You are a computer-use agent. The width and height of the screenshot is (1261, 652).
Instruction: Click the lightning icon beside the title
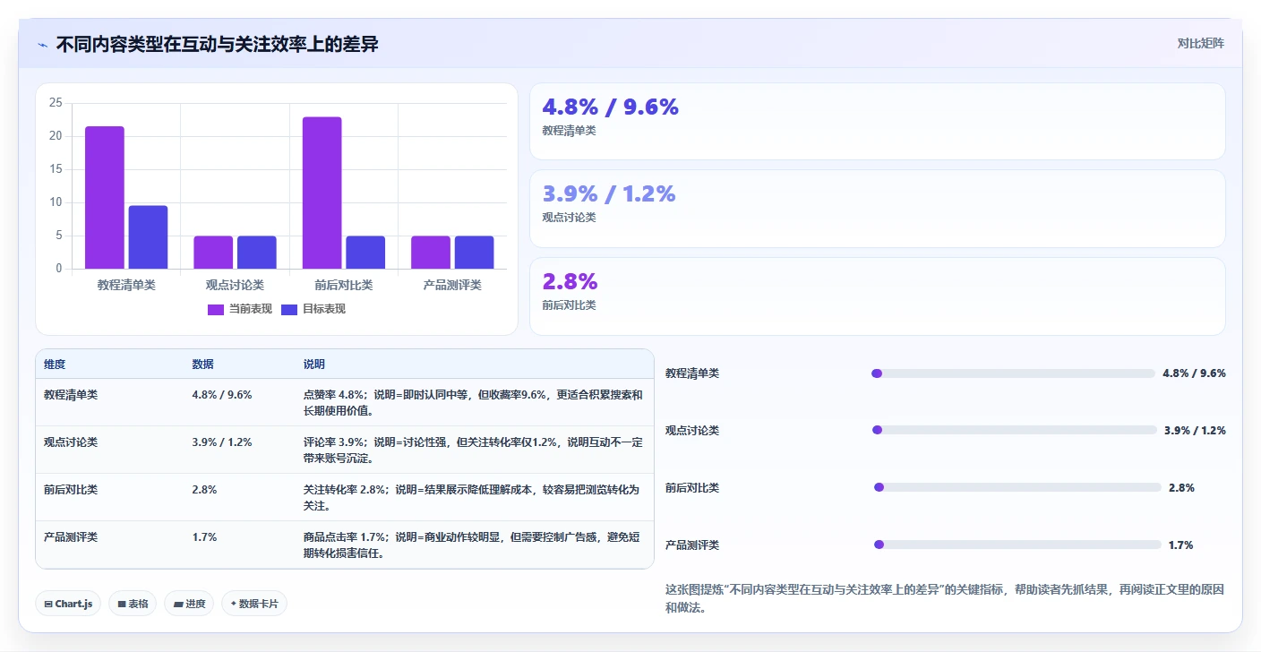coord(42,45)
